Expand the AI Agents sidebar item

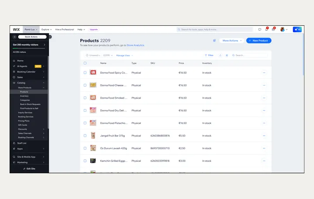coord(44,66)
